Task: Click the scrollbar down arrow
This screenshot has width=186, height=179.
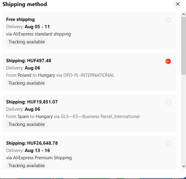Action: pyautogui.click(x=184, y=166)
